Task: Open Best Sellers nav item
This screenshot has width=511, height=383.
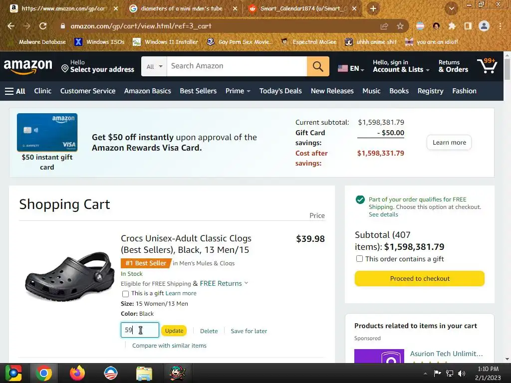Action: point(198,91)
